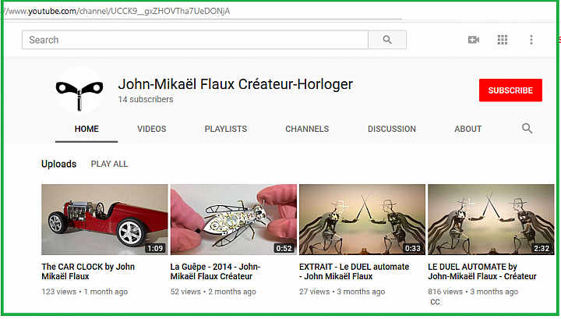Select the ABOUT tab
Viewport: 561px width, 319px height.
point(468,129)
